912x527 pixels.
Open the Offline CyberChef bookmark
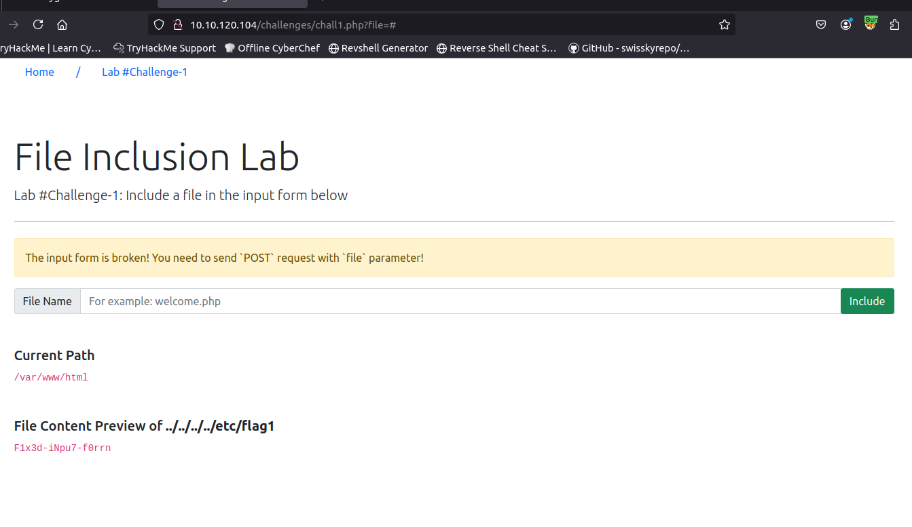[x=272, y=48]
